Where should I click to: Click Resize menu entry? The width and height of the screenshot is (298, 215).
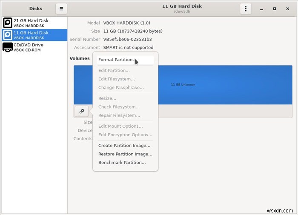tap(125, 98)
